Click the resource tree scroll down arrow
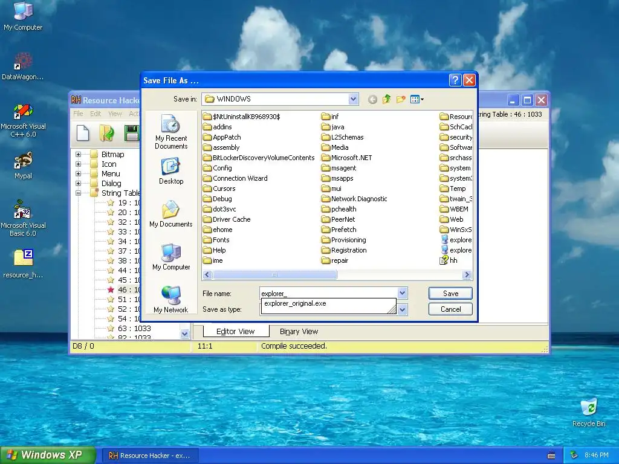The height and width of the screenshot is (464, 619). coord(184,333)
